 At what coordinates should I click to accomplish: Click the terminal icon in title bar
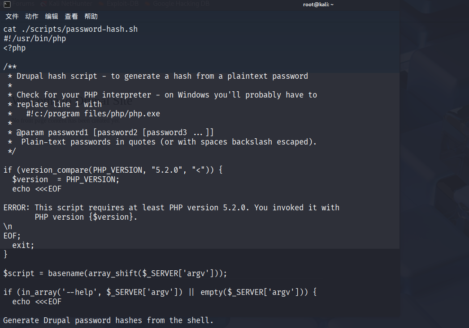[7, 4]
